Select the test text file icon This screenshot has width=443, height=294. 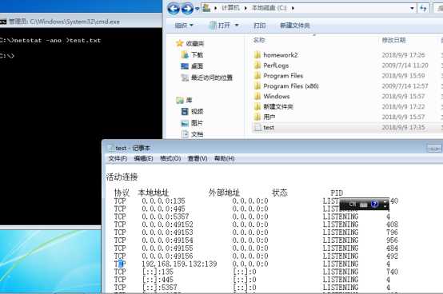click(257, 127)
